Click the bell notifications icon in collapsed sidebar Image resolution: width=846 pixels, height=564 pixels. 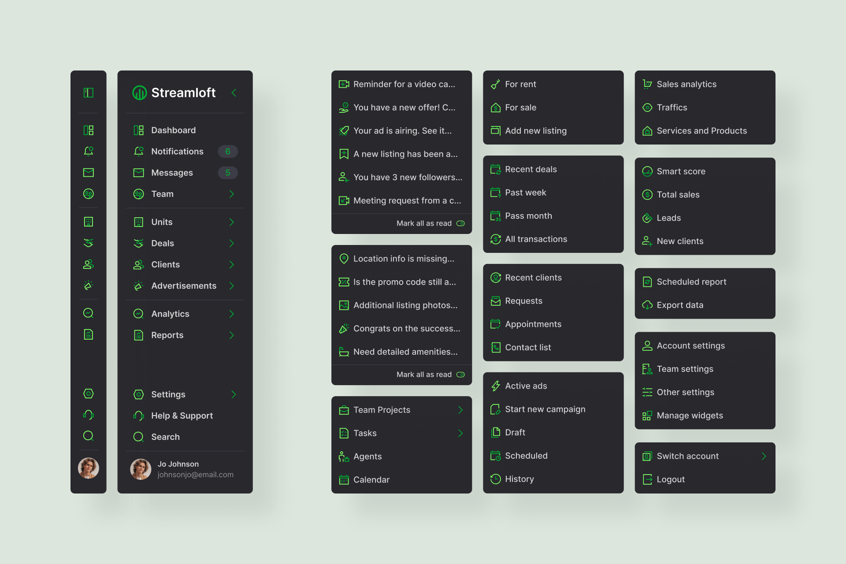(88, 151)
